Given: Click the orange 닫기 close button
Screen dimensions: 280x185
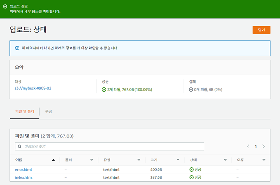Looking at the screenshot, I should [261, 30].
